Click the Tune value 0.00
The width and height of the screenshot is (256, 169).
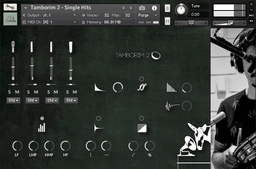pyautogui.click(x=195, y=15)
